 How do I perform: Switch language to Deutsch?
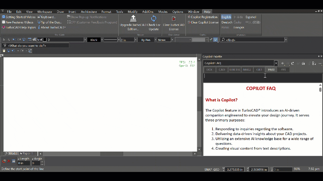pos(227,22)
